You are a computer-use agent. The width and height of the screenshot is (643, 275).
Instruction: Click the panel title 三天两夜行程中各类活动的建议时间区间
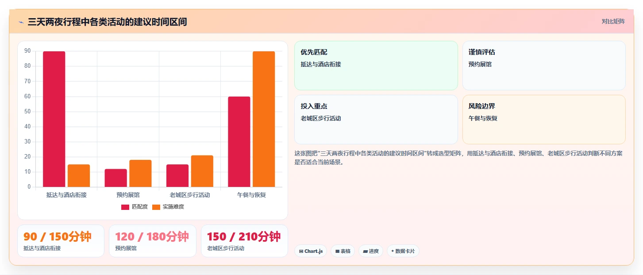(108, 22)
